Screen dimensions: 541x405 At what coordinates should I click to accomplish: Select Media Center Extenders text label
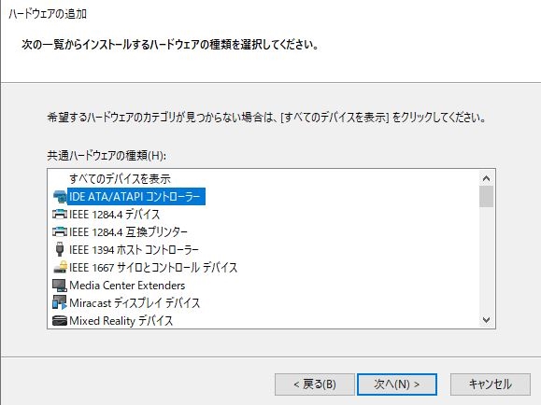pyautogui.click(x=127, y=286)
